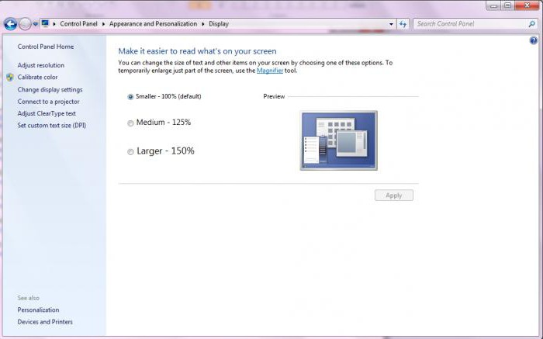
Task: Click the Forward navigation arrow button
Action: tap(25, 24)
